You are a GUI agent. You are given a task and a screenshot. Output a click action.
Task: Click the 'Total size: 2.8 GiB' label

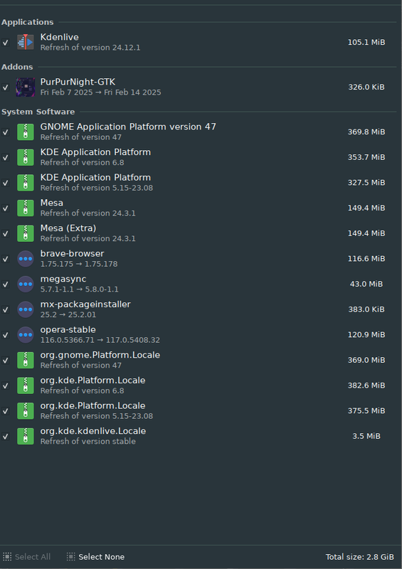click(359, 557)
